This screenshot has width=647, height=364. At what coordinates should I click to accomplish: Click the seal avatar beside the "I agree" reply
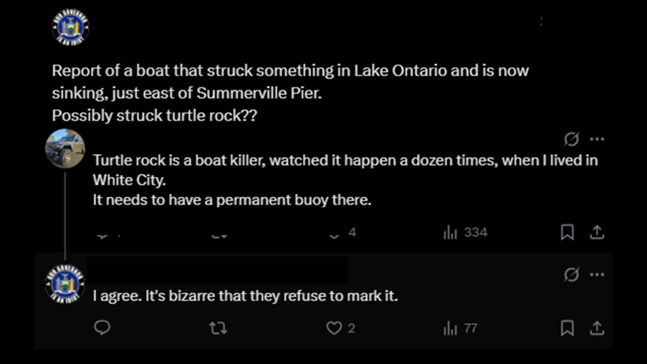click(x=65, y=284)
